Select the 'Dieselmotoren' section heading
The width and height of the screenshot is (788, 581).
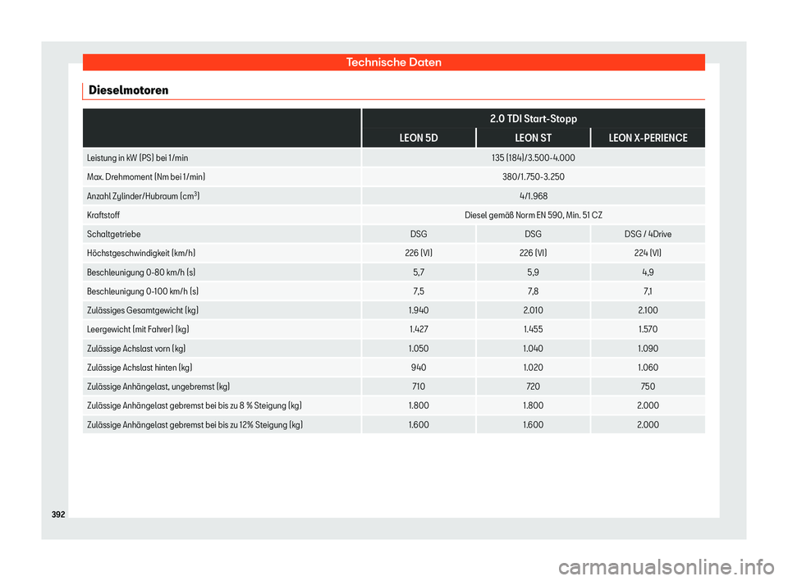129,90
